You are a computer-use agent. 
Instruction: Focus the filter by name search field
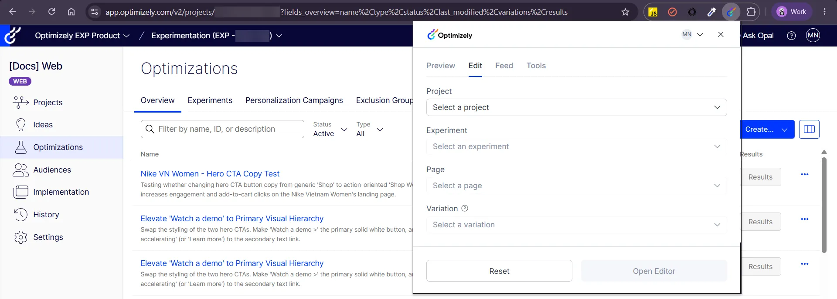coord(222,129)
